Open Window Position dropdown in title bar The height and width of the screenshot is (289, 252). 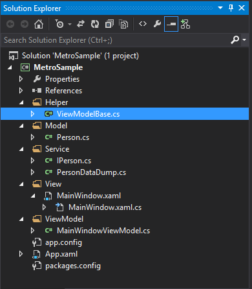[220, 8]
